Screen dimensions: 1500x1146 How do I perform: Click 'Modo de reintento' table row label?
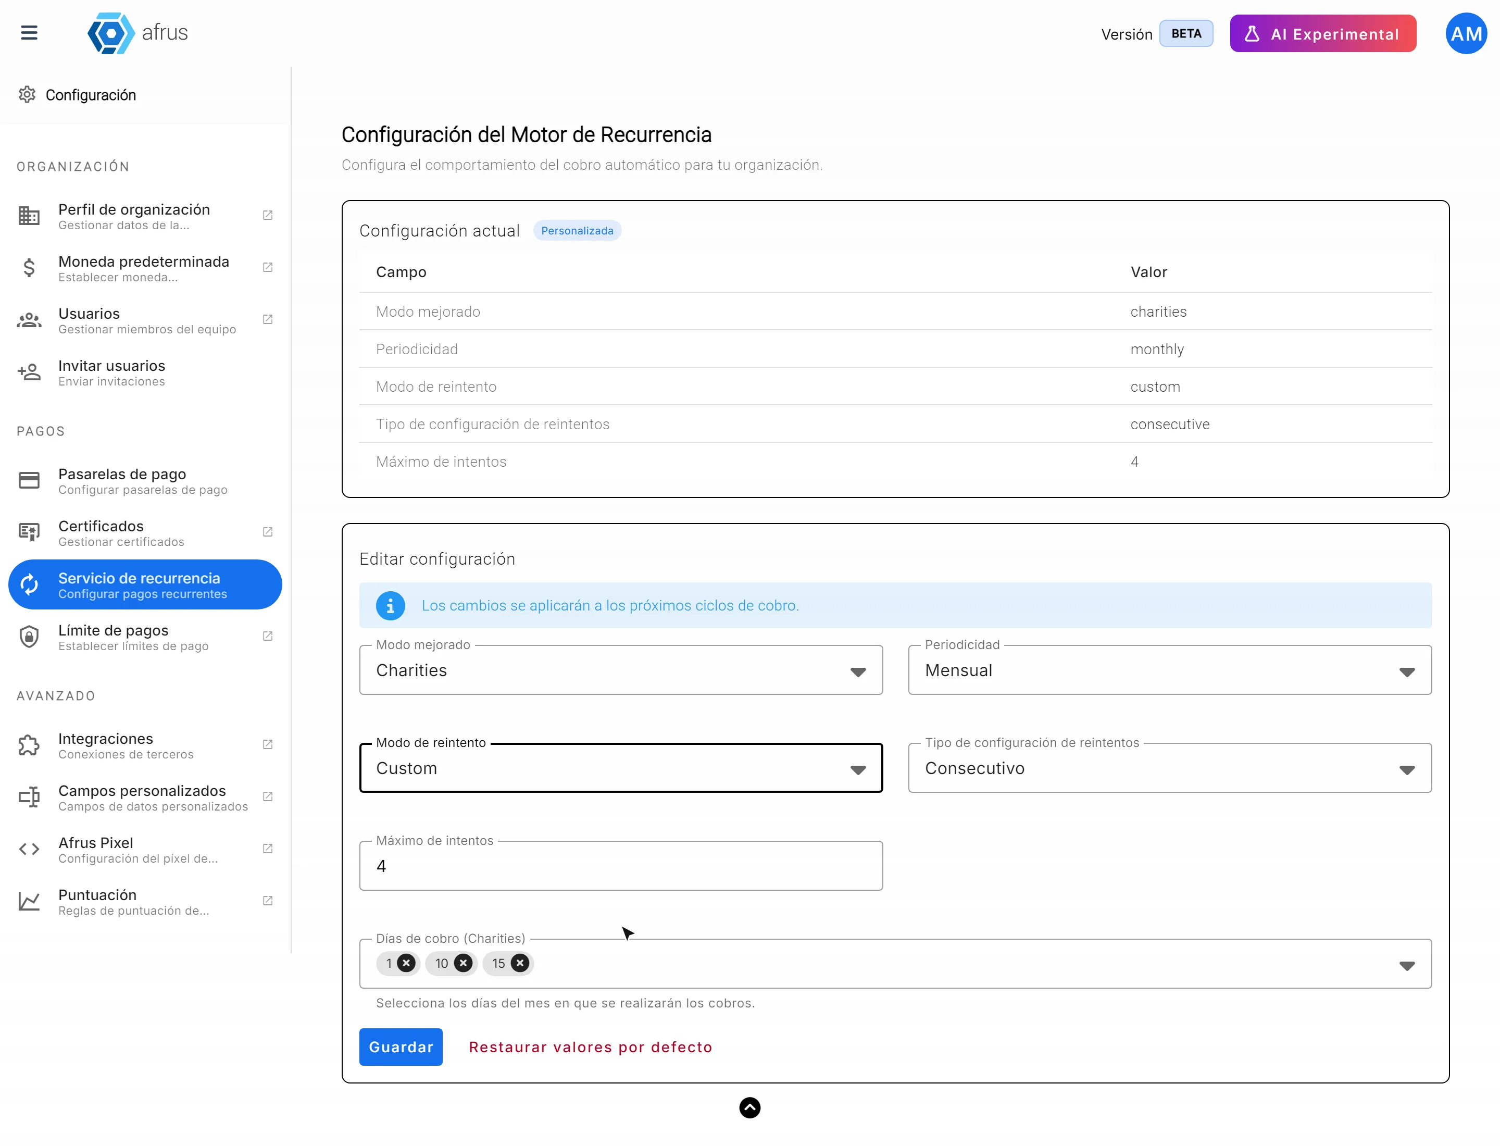[436, 387]
